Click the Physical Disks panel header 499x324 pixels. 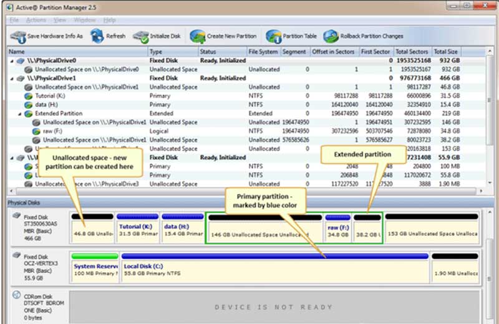click(251, 202)
